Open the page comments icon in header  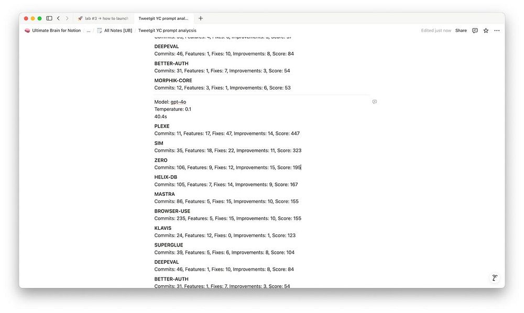tap(475, 30)
